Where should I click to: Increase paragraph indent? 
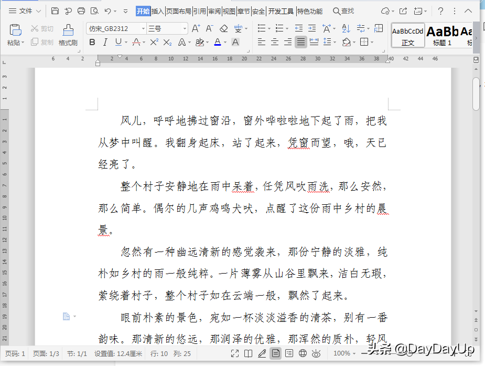pos(312,28)
